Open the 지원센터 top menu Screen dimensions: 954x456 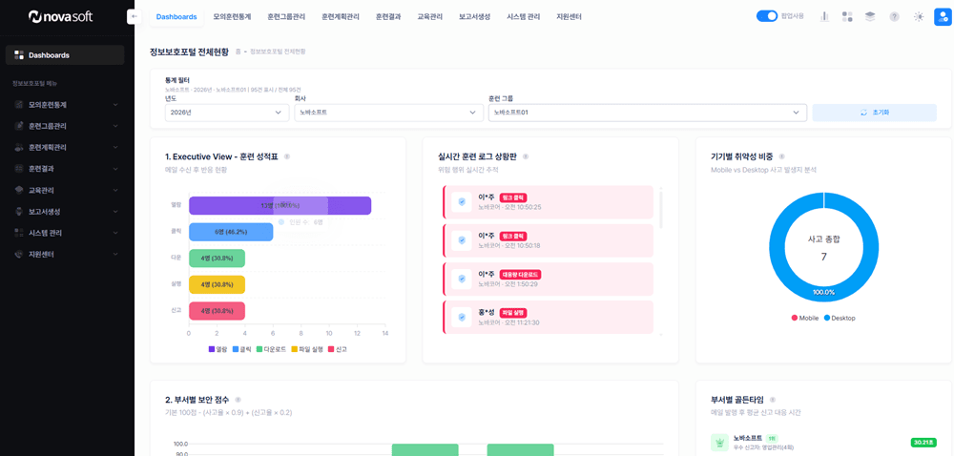(x=569, y=17)
